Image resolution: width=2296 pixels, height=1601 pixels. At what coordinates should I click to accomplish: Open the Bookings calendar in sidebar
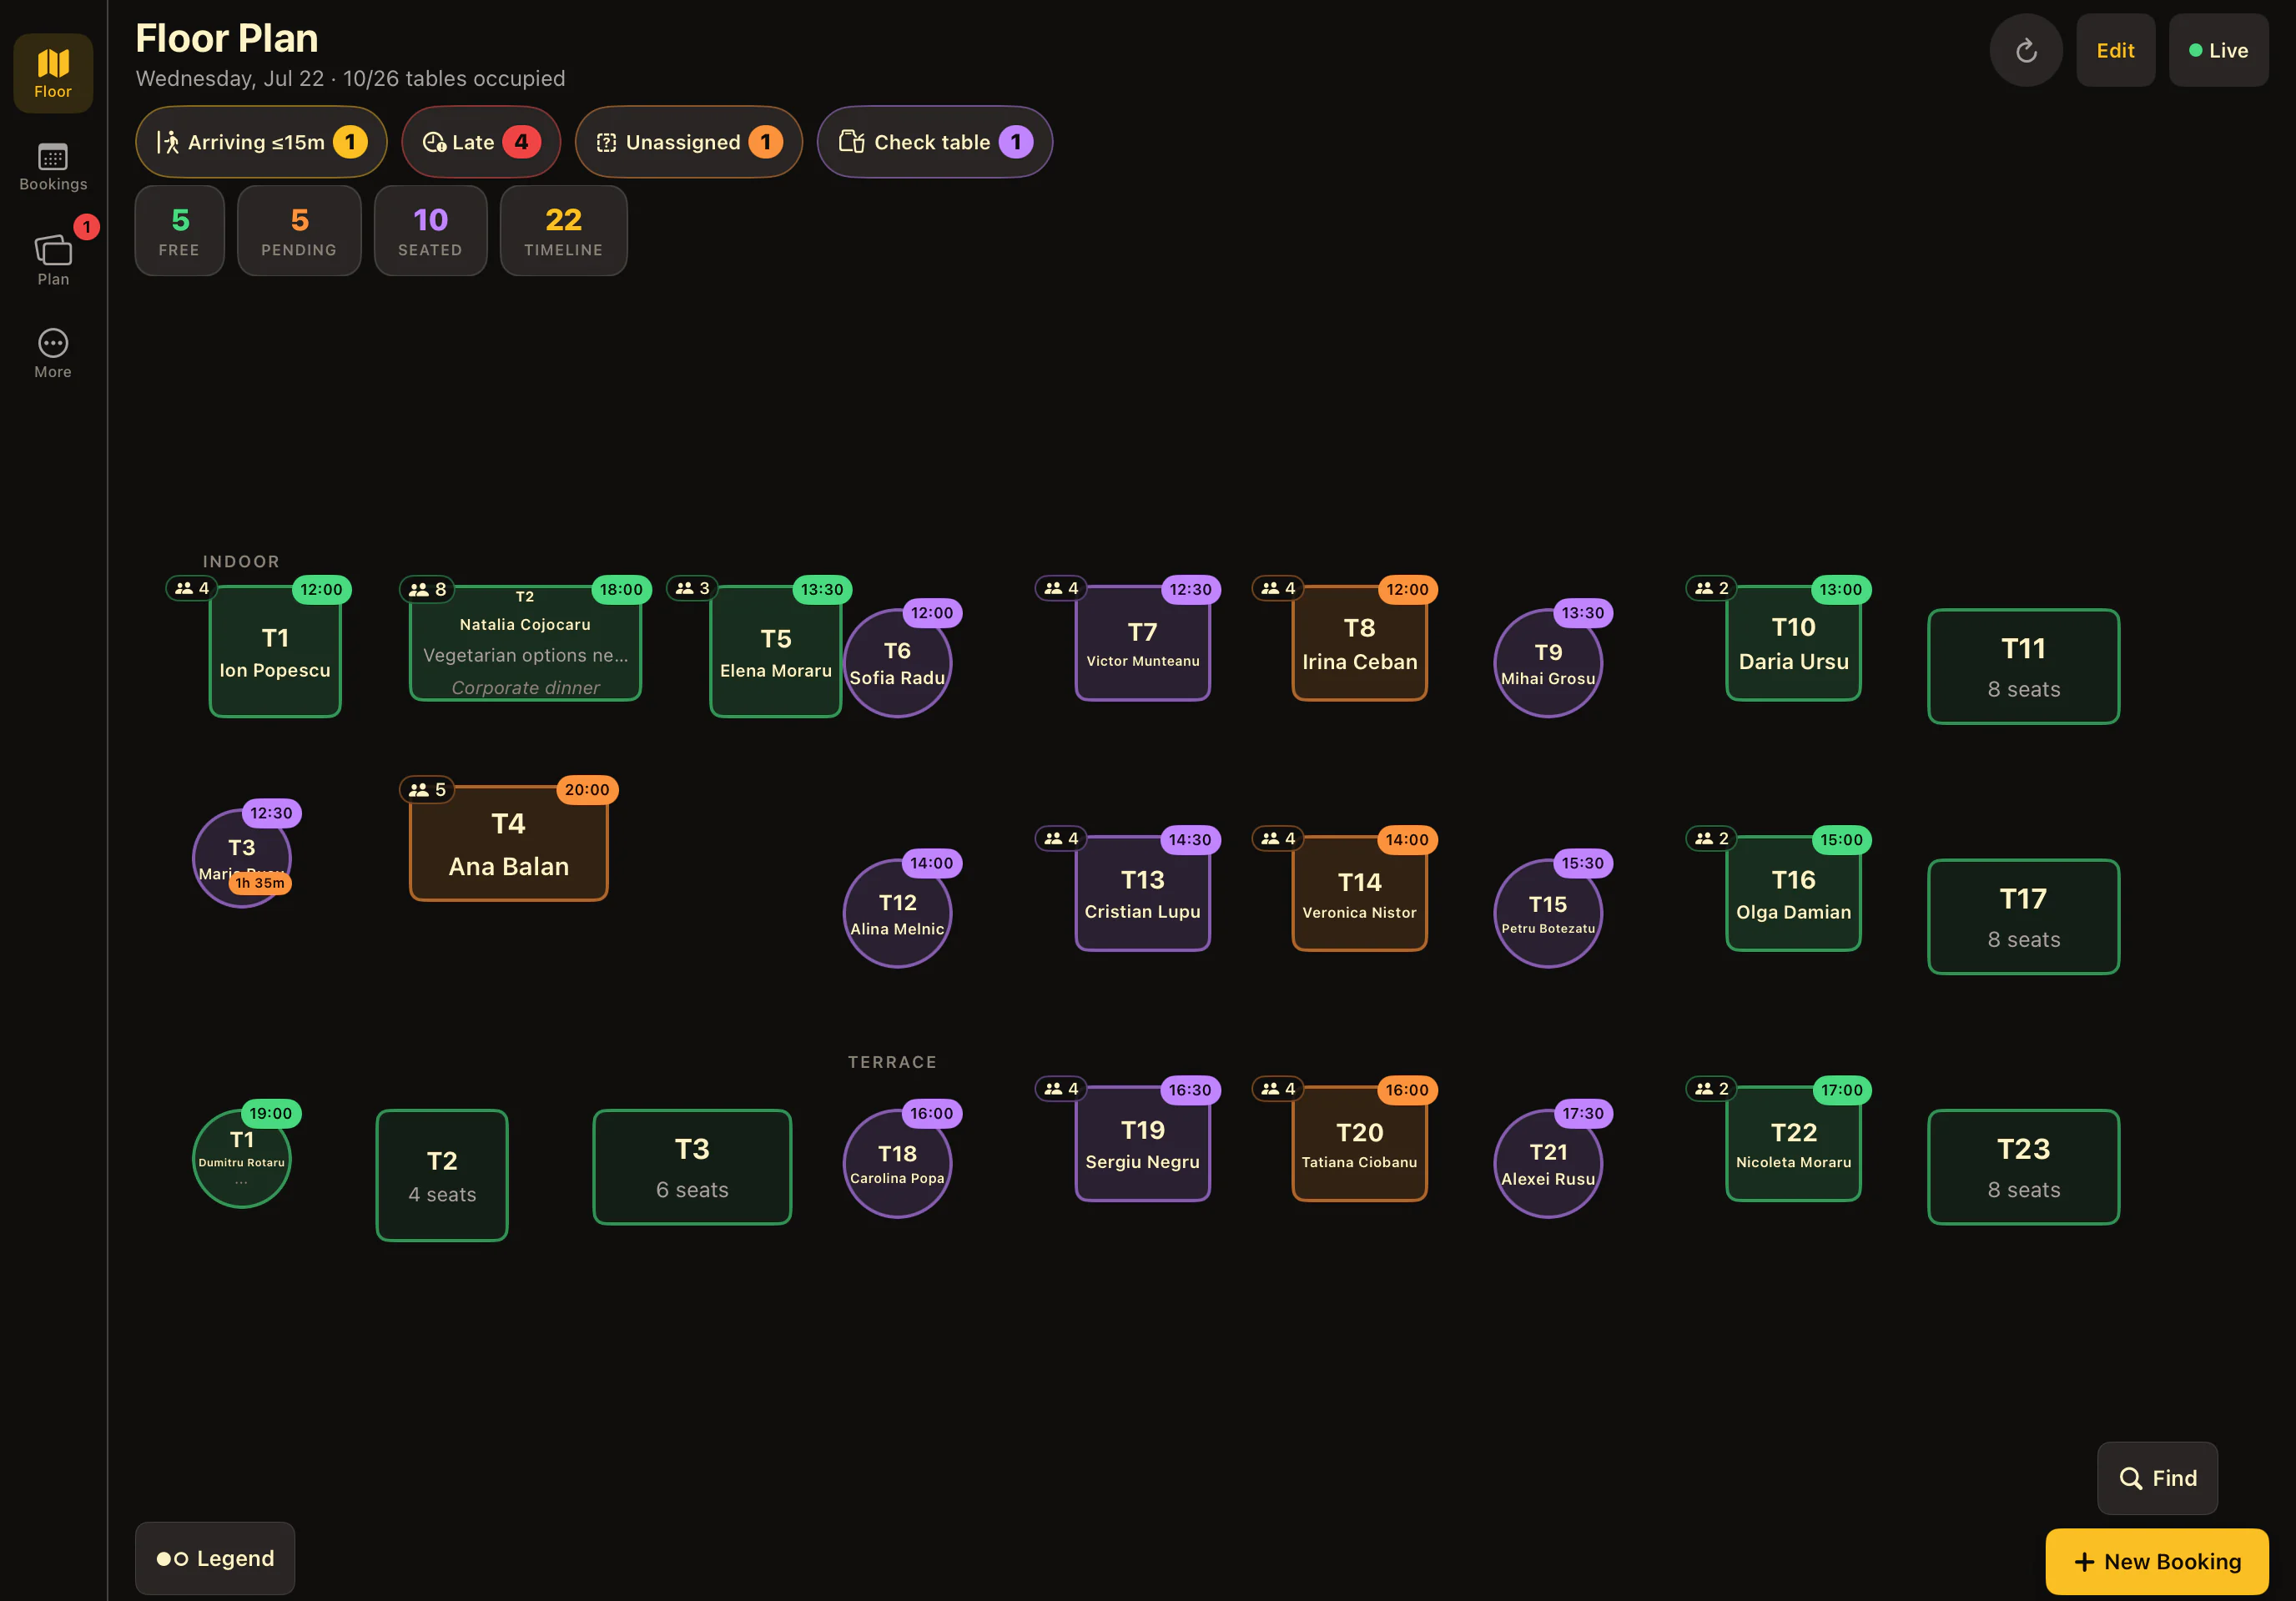(x=53, y=167)
